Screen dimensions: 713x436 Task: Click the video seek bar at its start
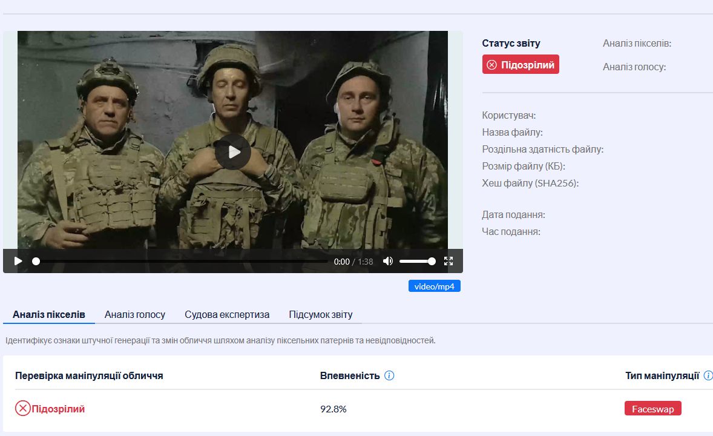36,261
